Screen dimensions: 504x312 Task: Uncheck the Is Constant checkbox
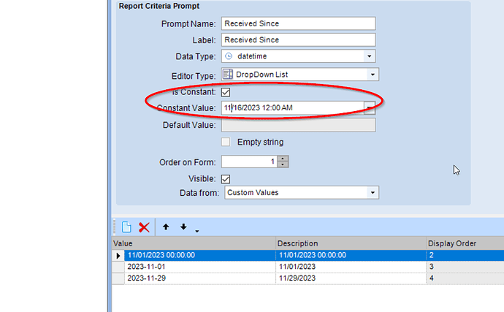[x=226, y=92]
